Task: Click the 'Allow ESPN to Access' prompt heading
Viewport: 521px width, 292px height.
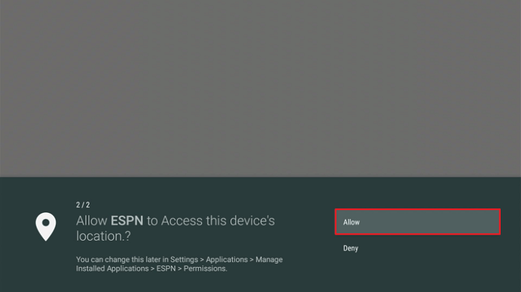Action: tap(176, 228)
